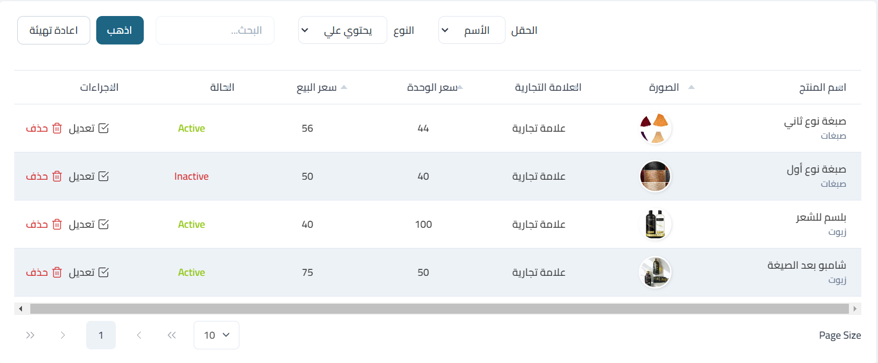
Task: Click trash icon for شامبو بعد الصبغة row
Action: click(x=57, y=272)
